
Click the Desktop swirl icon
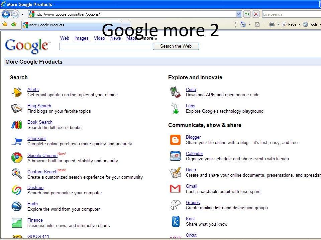coord(17,190)
